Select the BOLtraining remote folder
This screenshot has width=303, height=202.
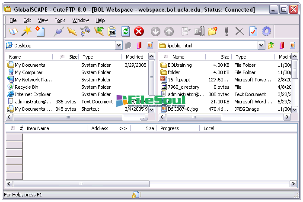tap(179, 65)
